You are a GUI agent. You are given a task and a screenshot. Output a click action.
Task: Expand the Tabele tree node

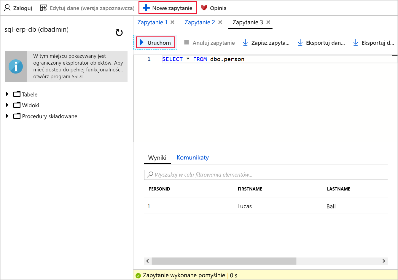7,94
